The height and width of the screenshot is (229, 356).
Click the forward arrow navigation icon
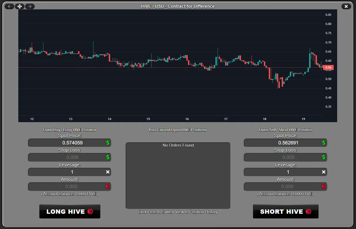click(x=30, y=6)
